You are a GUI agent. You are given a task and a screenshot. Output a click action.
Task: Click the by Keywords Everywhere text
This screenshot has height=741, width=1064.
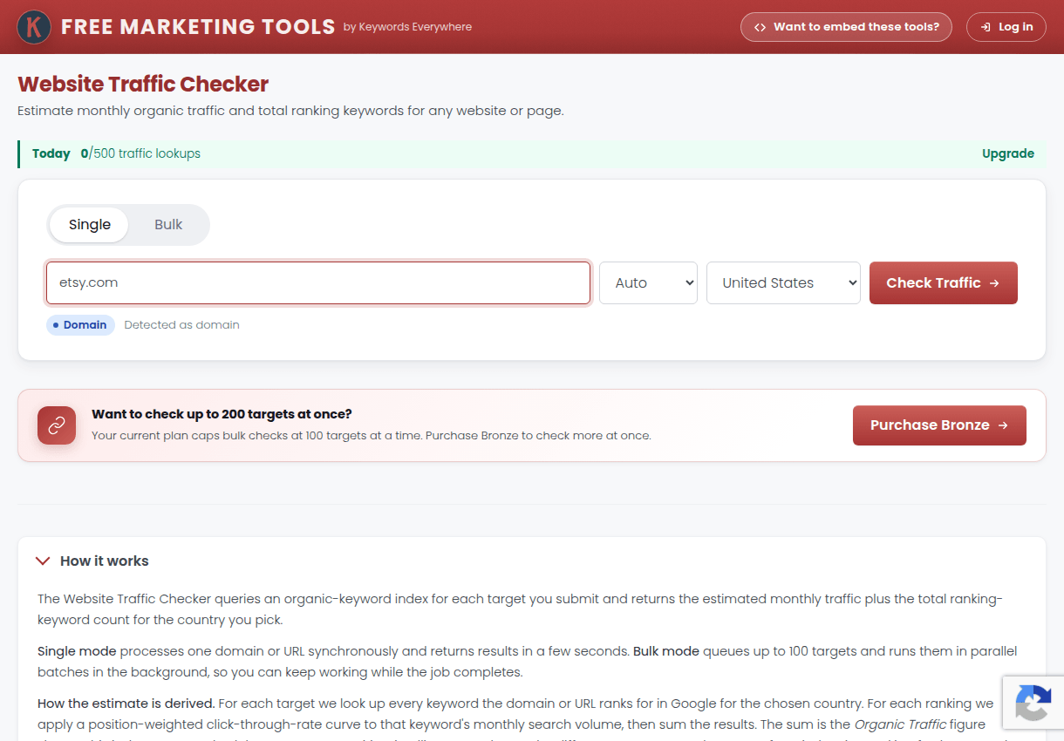pyautogui.click(x=407, y=27)
